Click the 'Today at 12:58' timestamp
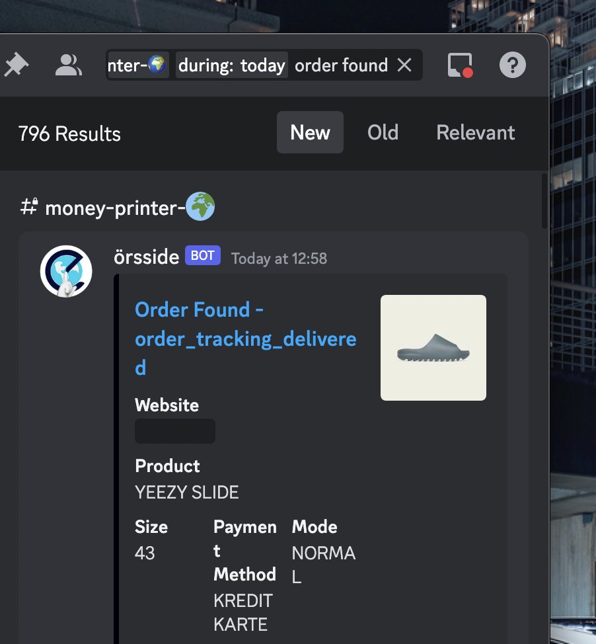 (x=278, y=259)
